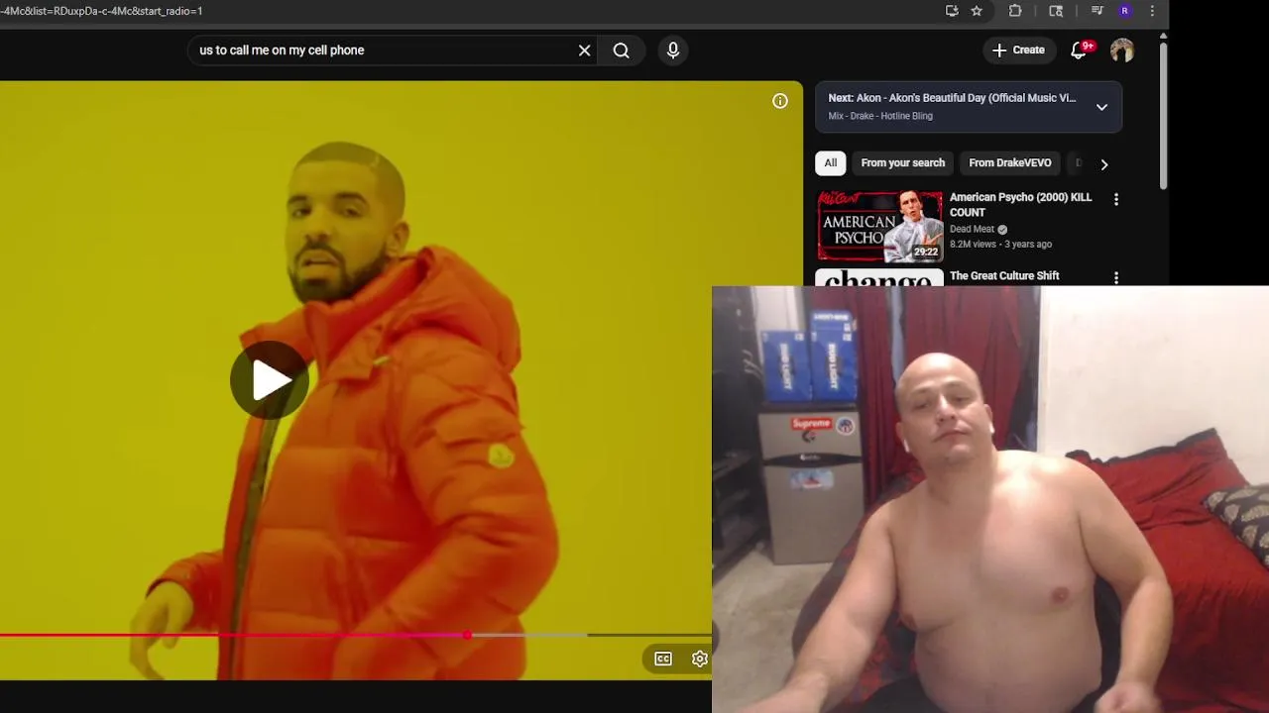Open Chrome profile R avatar
Viewport: 1269px width, 713px height.
(1124, 11)
